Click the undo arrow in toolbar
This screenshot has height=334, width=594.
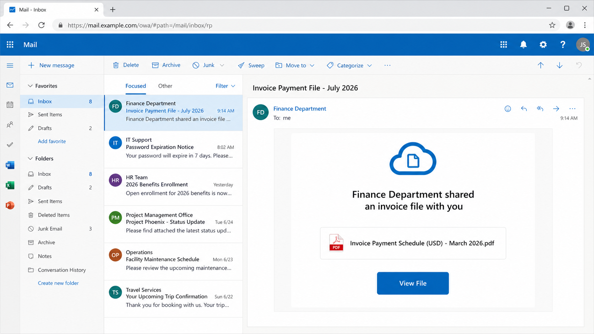[x=579, y=65]
